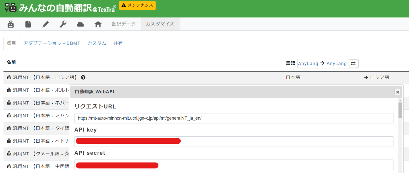Click the cloud icon in navbar
The width and height of the screenshot is (409, 173).
pyautogui.click(x=80, y=24)
